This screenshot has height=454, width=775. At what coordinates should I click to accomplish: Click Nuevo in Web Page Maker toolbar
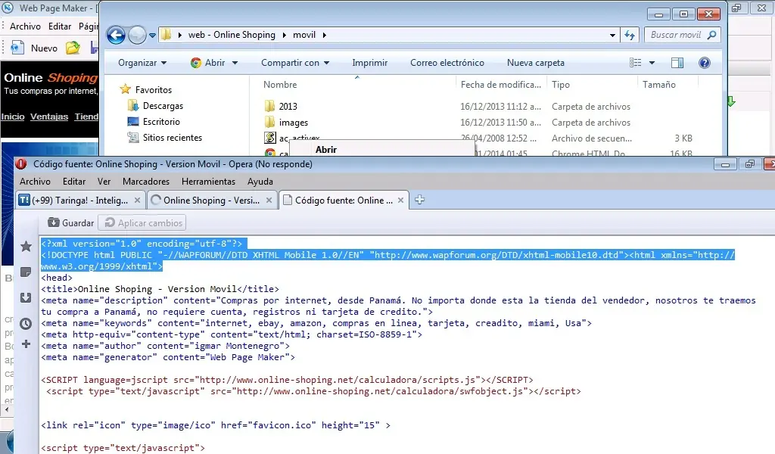coord(34,48)
